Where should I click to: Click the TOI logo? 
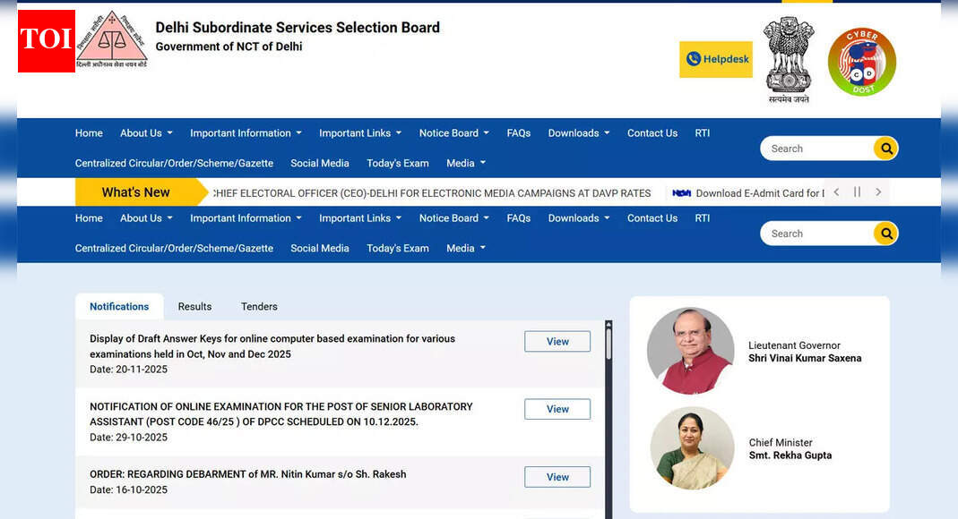46,40
